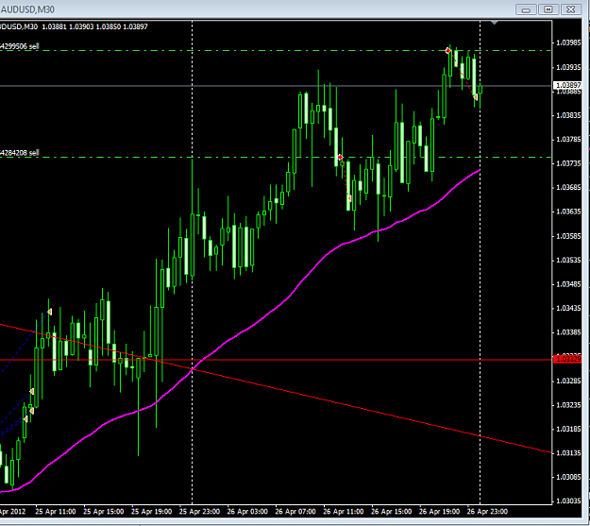590x526 pixels.
Task: Click the current bid price tag 1.03897
Action: click(x=568, y=85)
